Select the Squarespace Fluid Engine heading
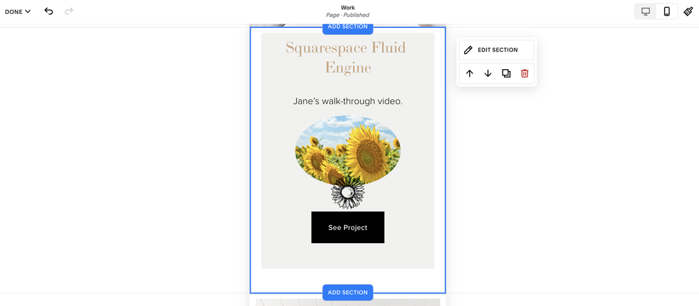 [x=346, y=57]
